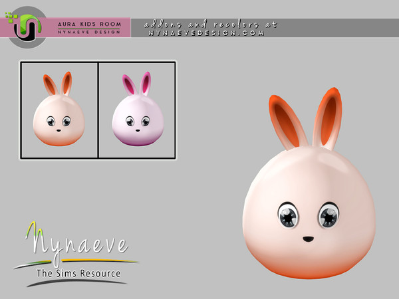Select the orange bunny recolor thumbnail
This screenshot has height=299, width=399.
59,110
